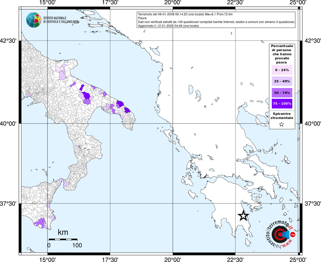The image size is (321, 262).
Task: Click the top axis label 17°30'
Action: 110,3
